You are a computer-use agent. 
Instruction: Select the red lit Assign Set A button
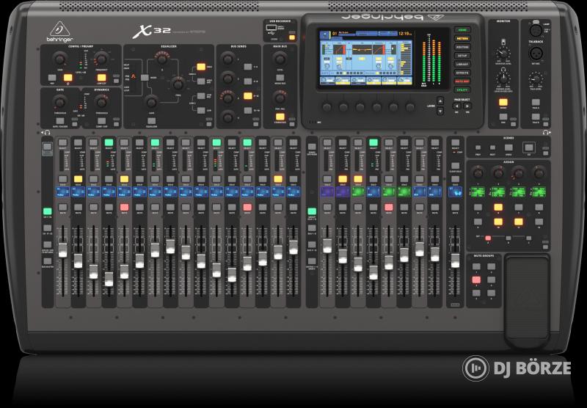point(488,238)
